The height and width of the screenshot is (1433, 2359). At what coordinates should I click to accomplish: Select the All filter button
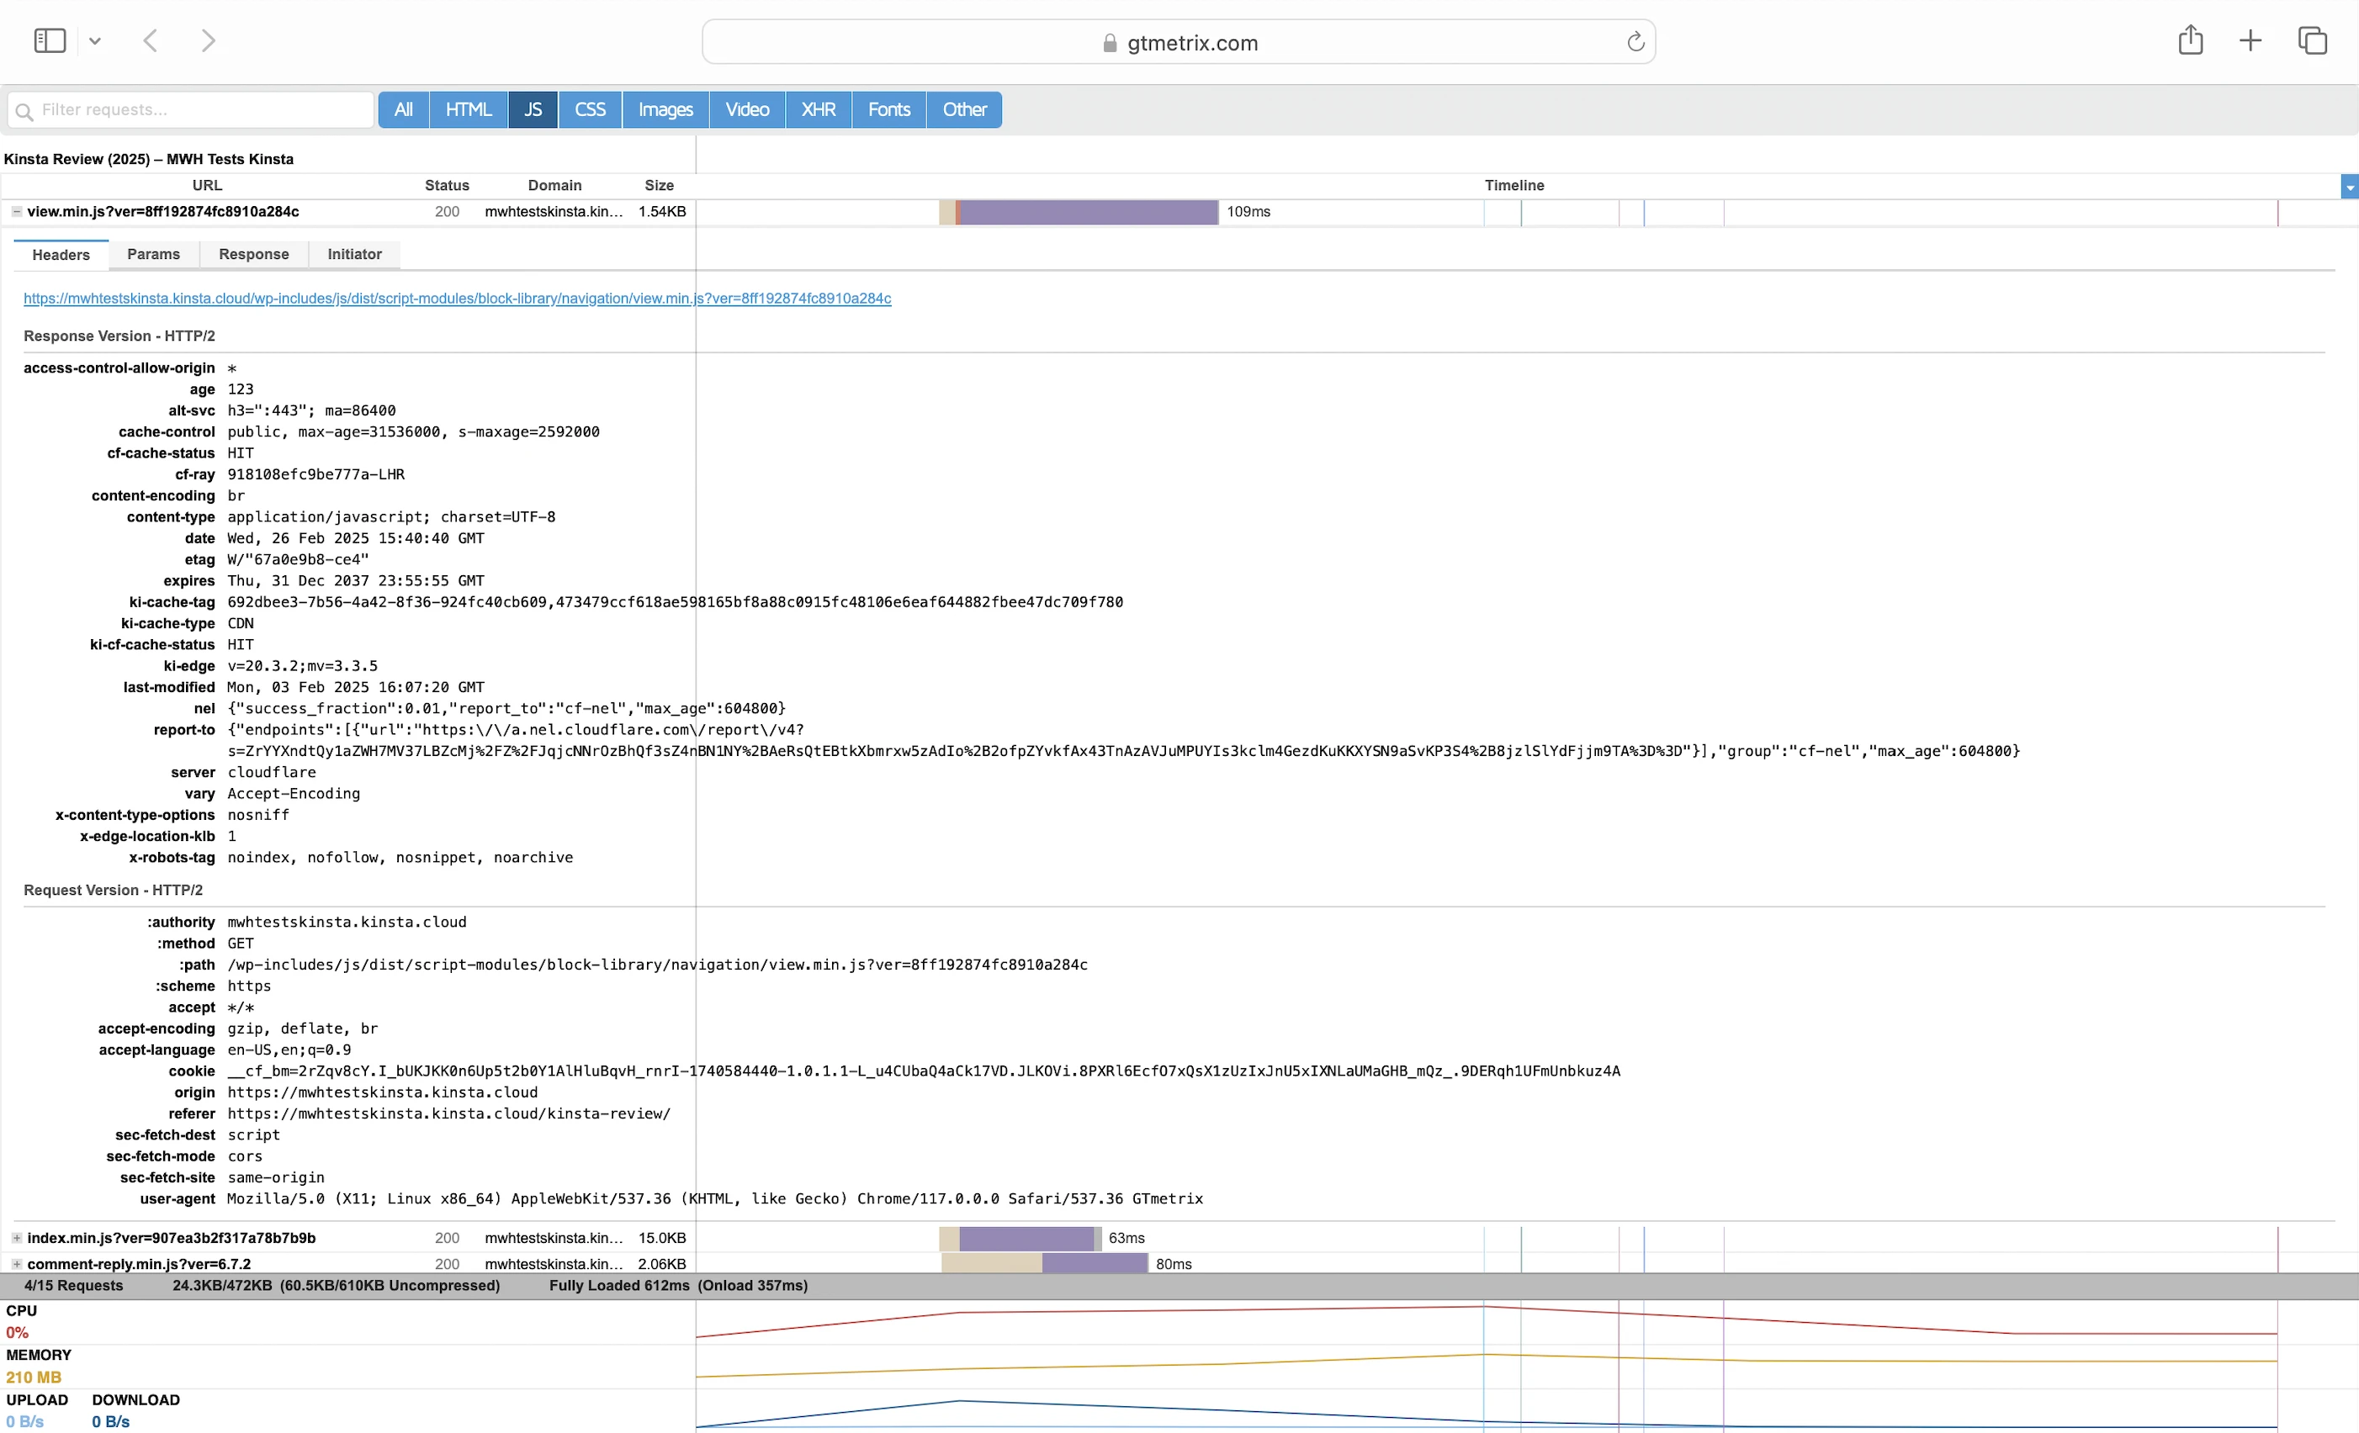[x=403, y=109]
